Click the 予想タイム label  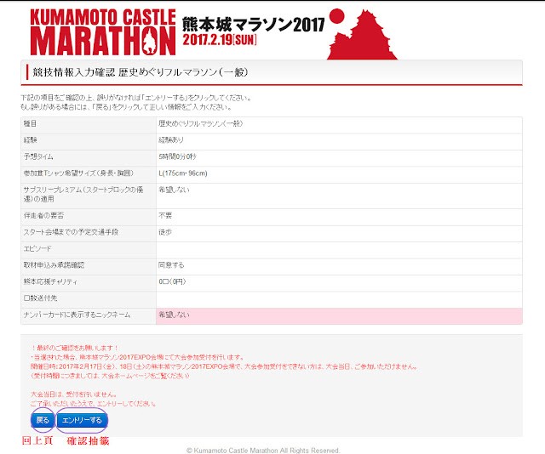[38, 156]
